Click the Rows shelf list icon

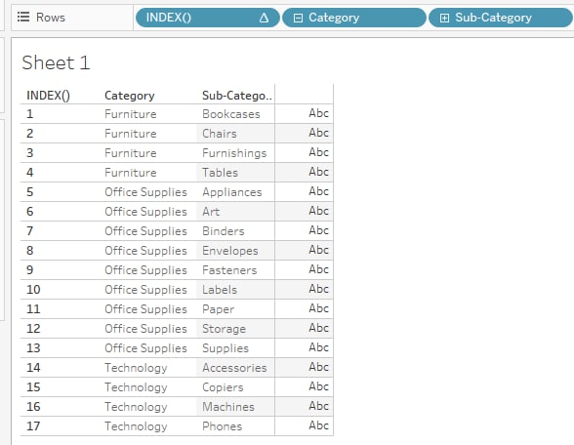point(23,17)
